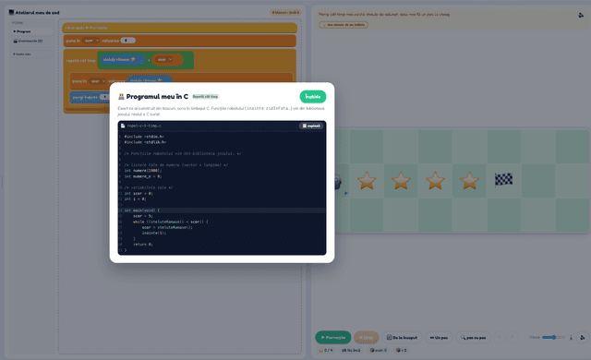Click the step-back arrow in the bottom bar
This screenshot has height=360, width=591.
pyautogui.click(x=500, y=338)
